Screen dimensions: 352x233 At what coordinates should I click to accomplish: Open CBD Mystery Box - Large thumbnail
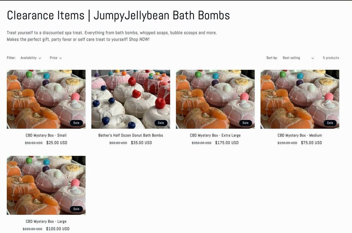click(46, 185)
